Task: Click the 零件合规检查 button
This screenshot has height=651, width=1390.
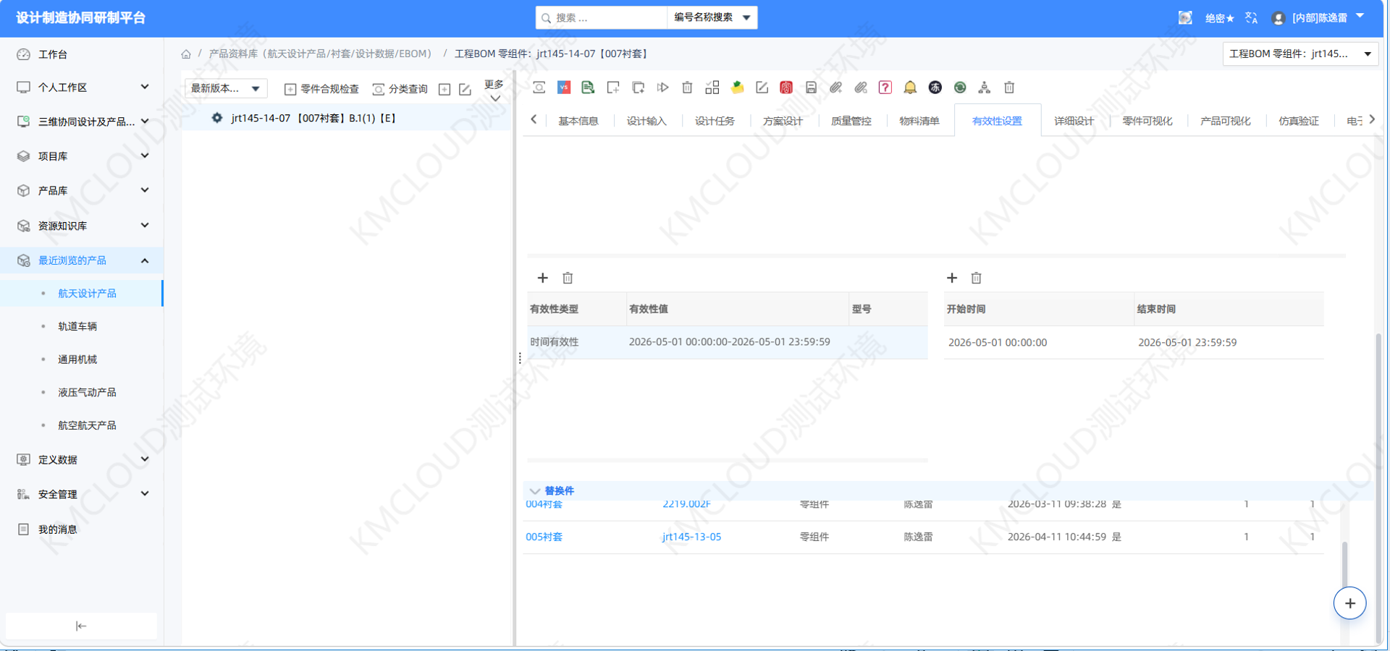Action: (322, 89)
